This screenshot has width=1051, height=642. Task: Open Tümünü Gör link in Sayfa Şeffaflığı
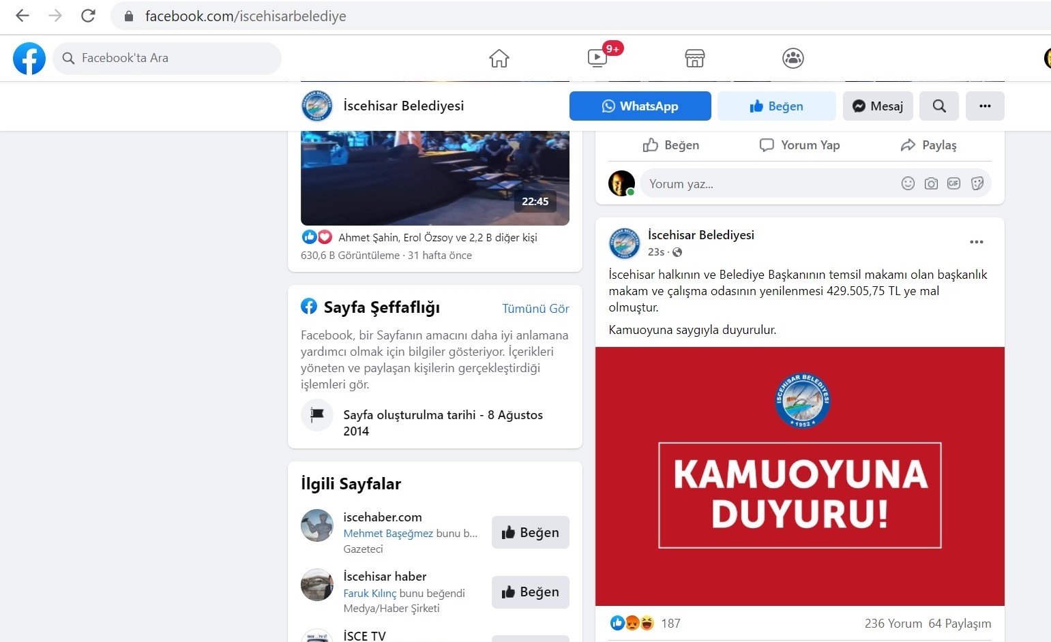pyautogui.click(x=535, y=309)
